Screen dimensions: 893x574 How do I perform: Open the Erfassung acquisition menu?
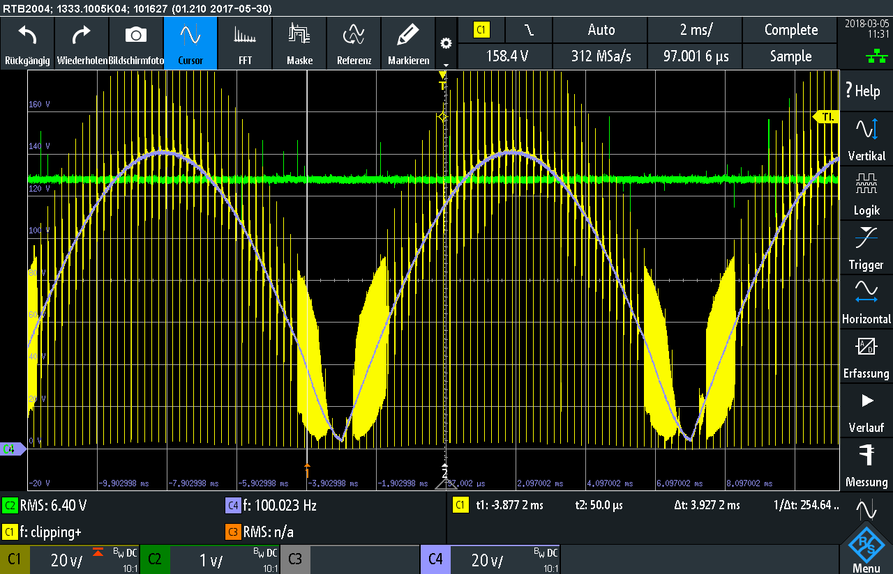(x=866, y=357)
